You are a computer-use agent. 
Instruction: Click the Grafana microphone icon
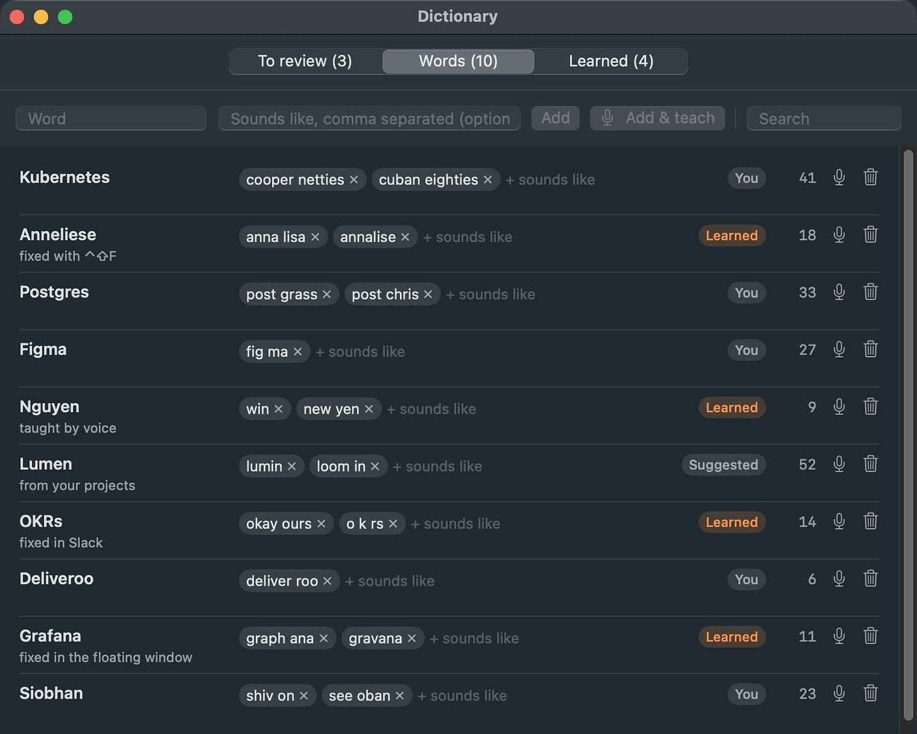[839, 636]
